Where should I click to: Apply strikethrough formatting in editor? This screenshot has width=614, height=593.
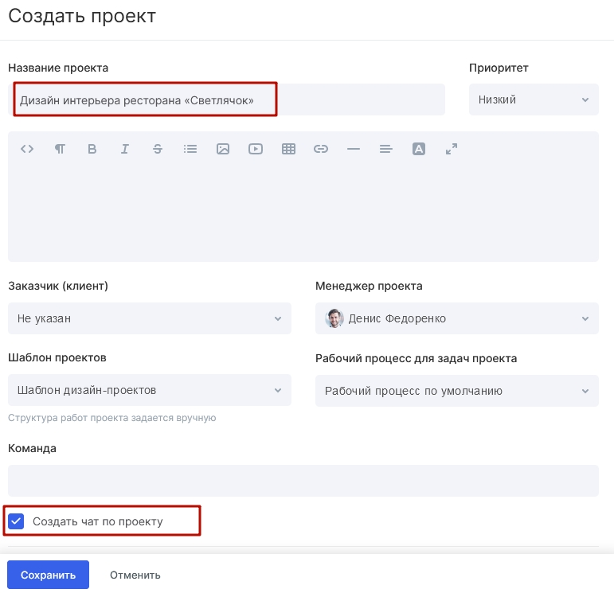[158, 149]
